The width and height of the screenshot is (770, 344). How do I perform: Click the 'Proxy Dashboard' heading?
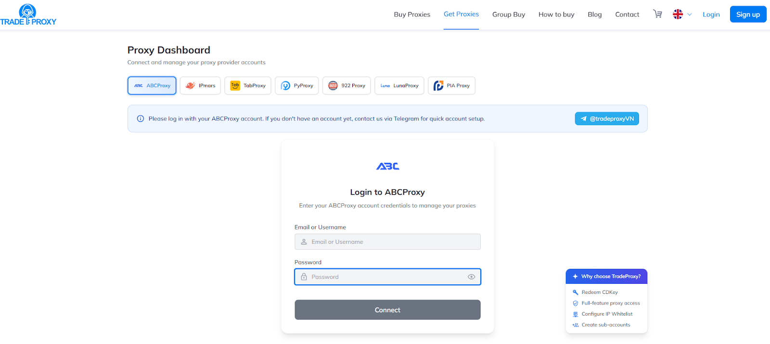click(x=169, y=50)
